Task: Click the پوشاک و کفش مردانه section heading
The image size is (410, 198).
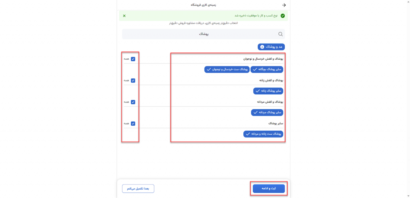Action: (271, 102)
